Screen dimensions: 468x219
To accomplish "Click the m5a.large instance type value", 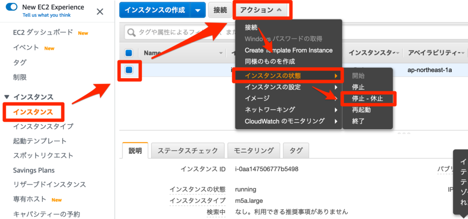I will pos(249,200).
